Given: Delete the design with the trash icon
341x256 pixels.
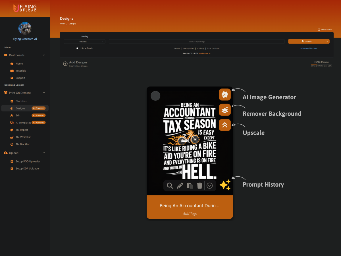Looking at the screenshot, I should 200,186.
